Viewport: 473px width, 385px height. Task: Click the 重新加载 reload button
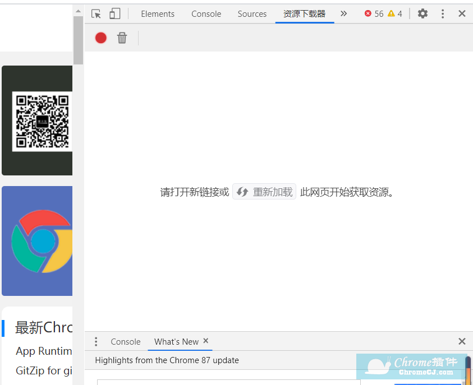tap(264, 191)
